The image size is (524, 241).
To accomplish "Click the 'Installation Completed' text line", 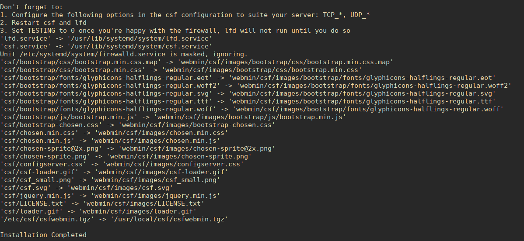I will click(x=43, y=235).
